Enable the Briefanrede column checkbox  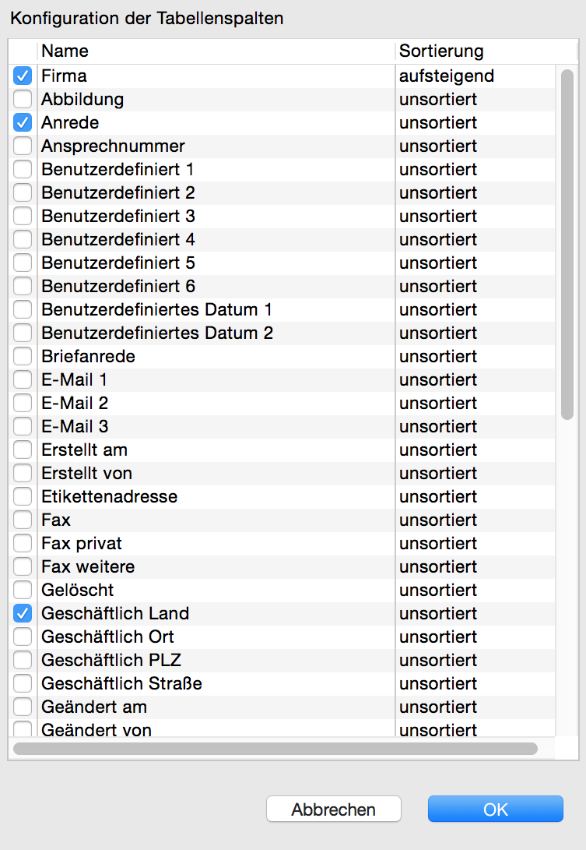coord(23,356)
